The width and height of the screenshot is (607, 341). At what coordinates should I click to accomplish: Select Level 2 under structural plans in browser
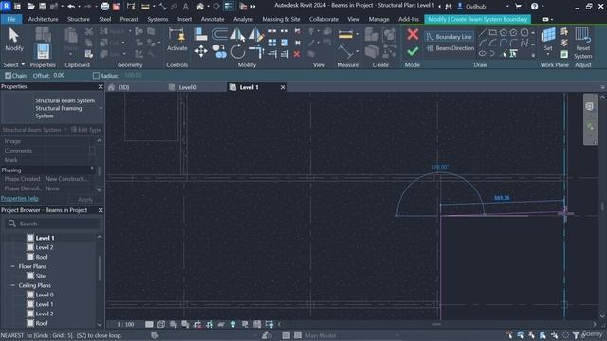(x=45, y=247)
